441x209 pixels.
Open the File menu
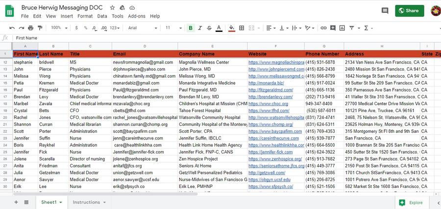coord(25,16)
